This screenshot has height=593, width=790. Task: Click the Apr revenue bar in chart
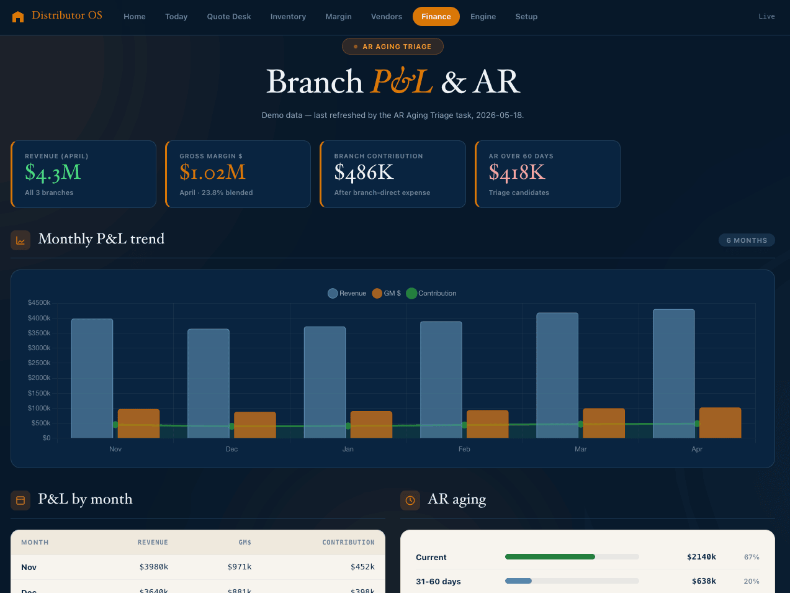click(x=673, y=373)
